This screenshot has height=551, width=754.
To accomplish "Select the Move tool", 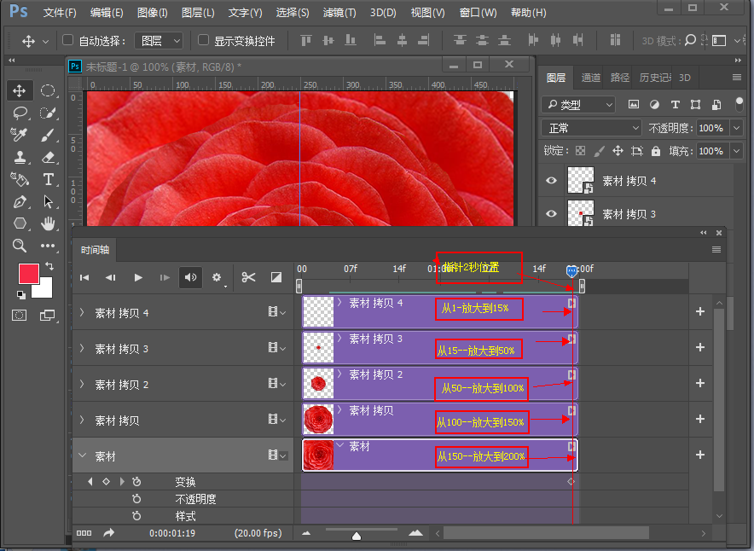I will (x=21, y=90).
